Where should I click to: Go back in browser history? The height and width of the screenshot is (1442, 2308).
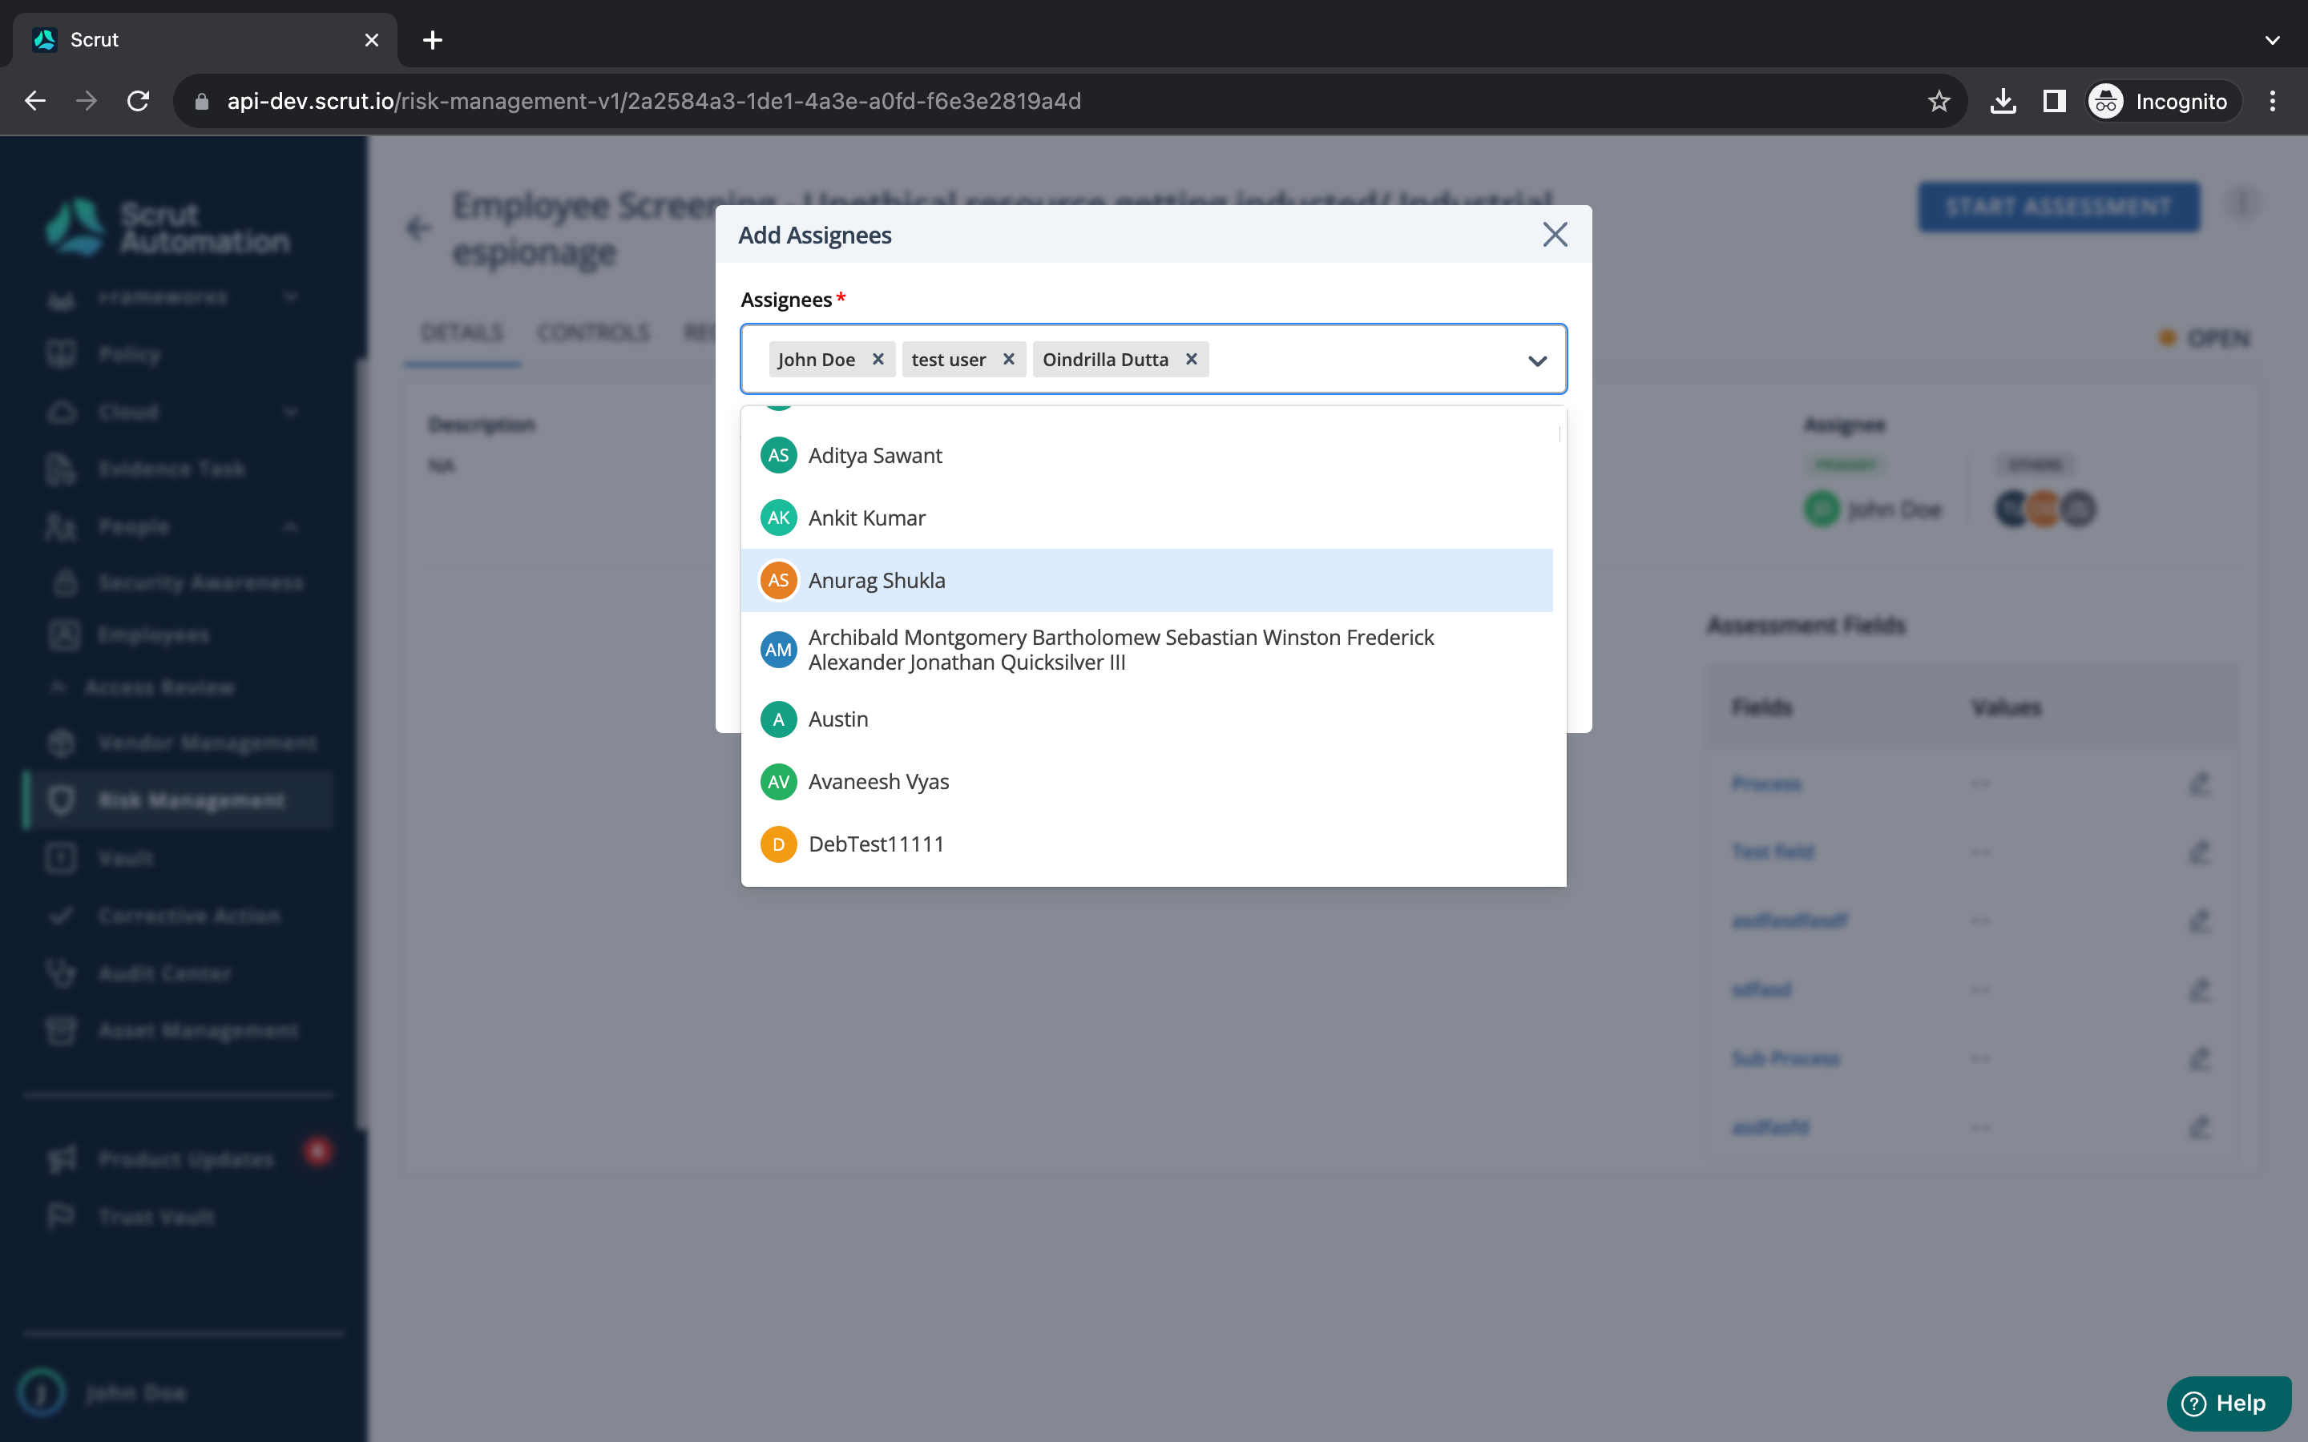click(35, 101)
